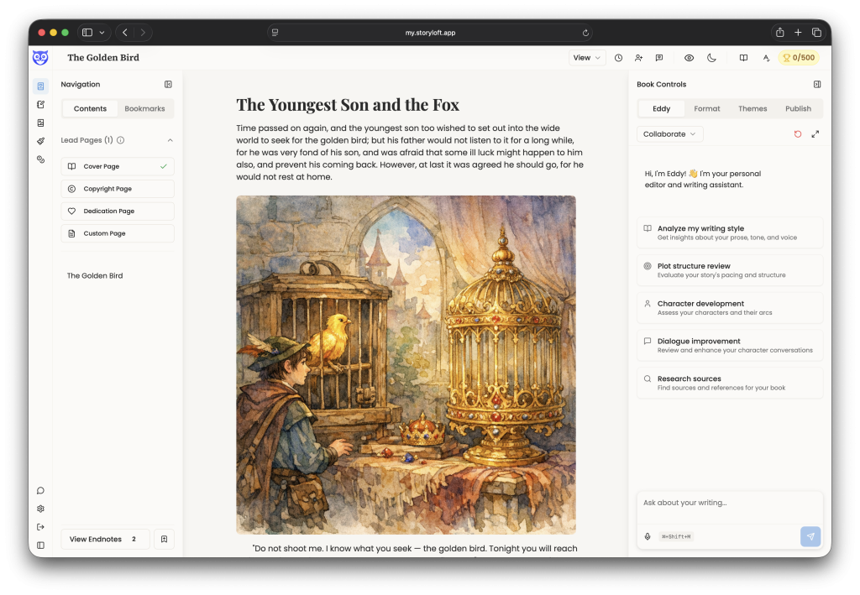The width and height of the screenshot is (860, 595).
Task: Toggle the Safari sidebar
Action: (87, 33)
